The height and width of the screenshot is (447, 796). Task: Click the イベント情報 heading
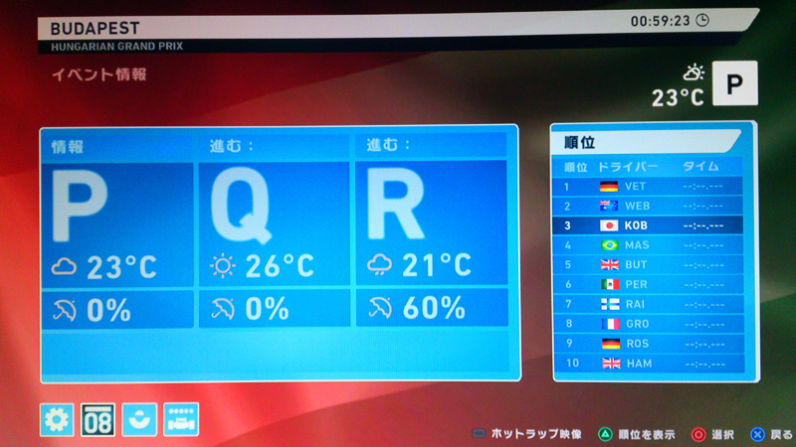pos(99,74)
